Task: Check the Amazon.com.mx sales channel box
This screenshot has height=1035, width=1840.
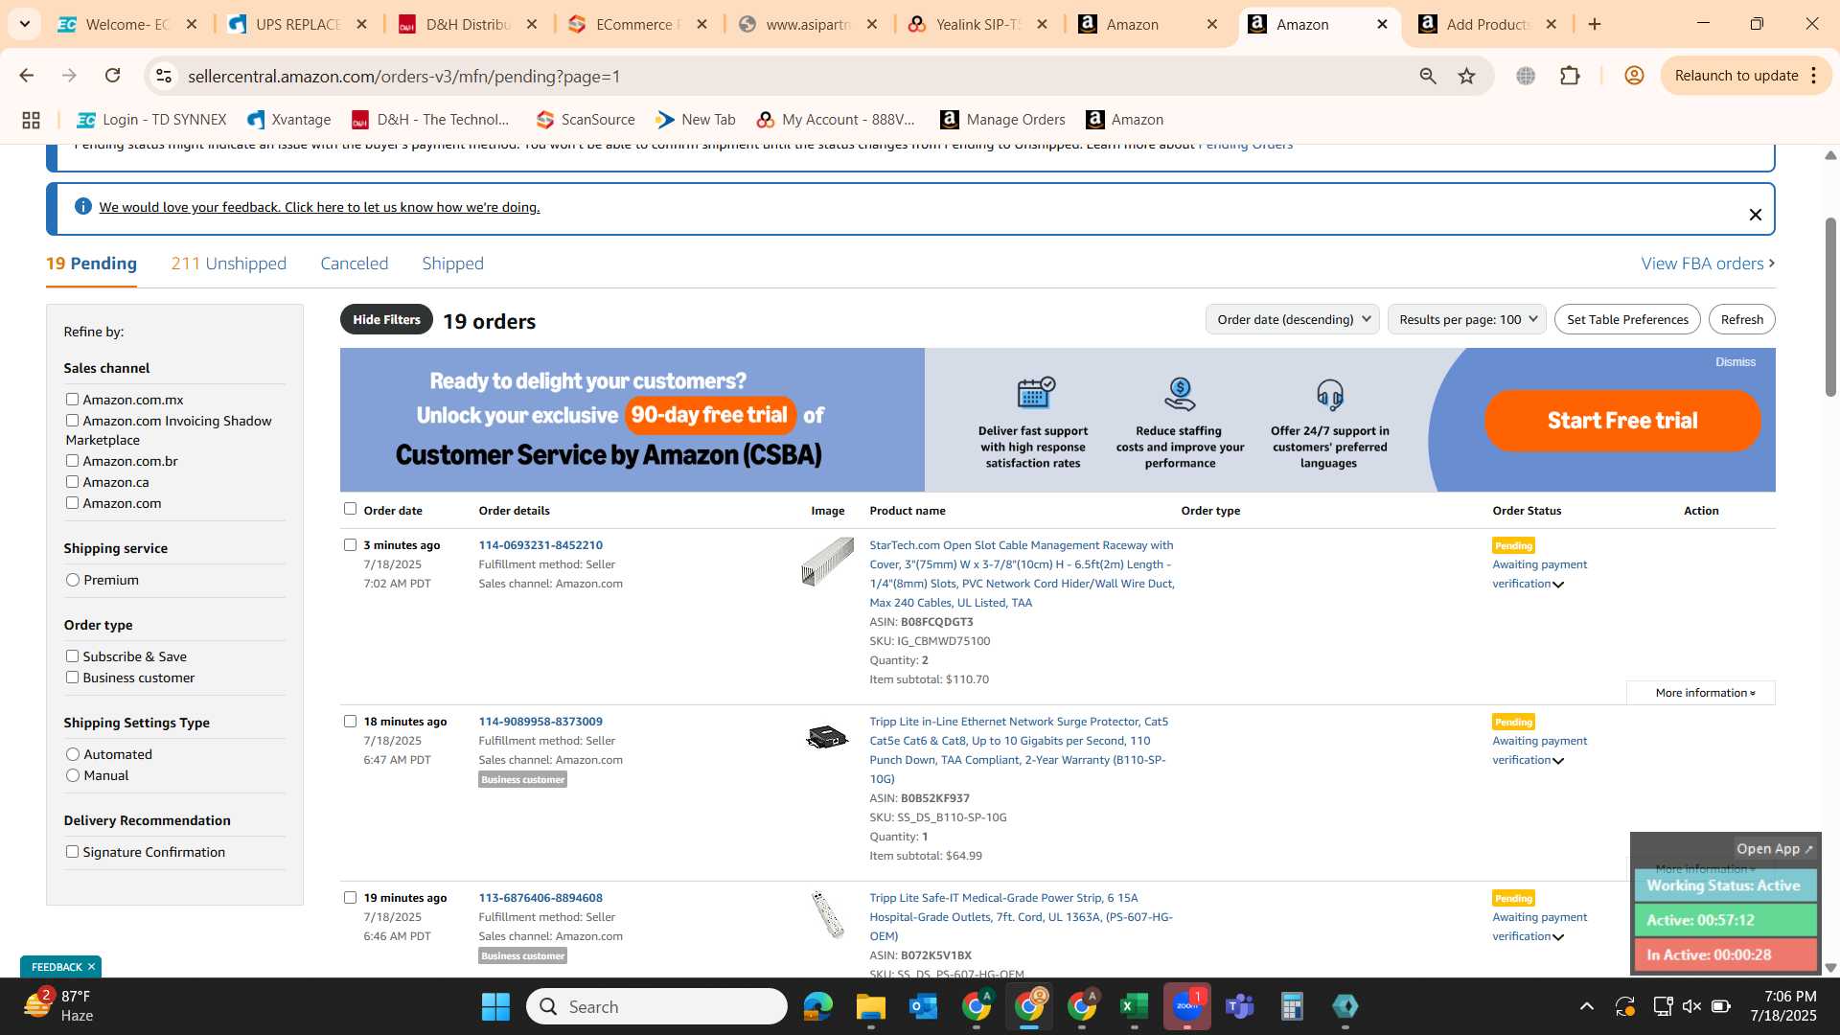Action: 72,400
